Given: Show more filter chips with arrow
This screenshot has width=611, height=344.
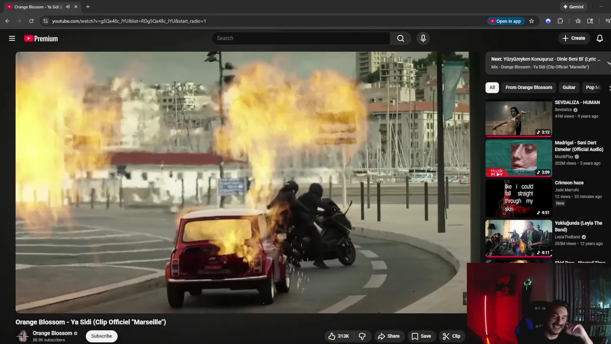Looking at the screenshot, I should pyautogui.click(x=609, y=88).
